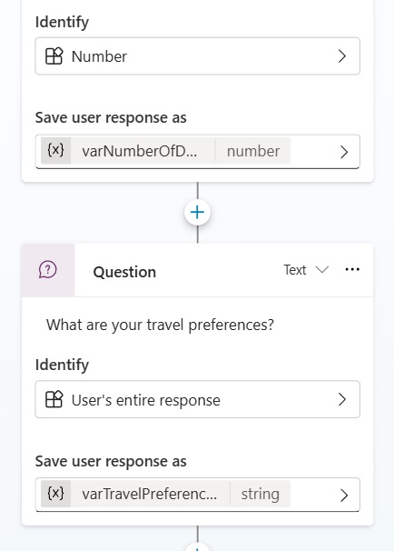The width and height of the screenshot is (394, 551).
Task: Click the varTravelPreferenc... variable name chip
Action: point(150,494)
